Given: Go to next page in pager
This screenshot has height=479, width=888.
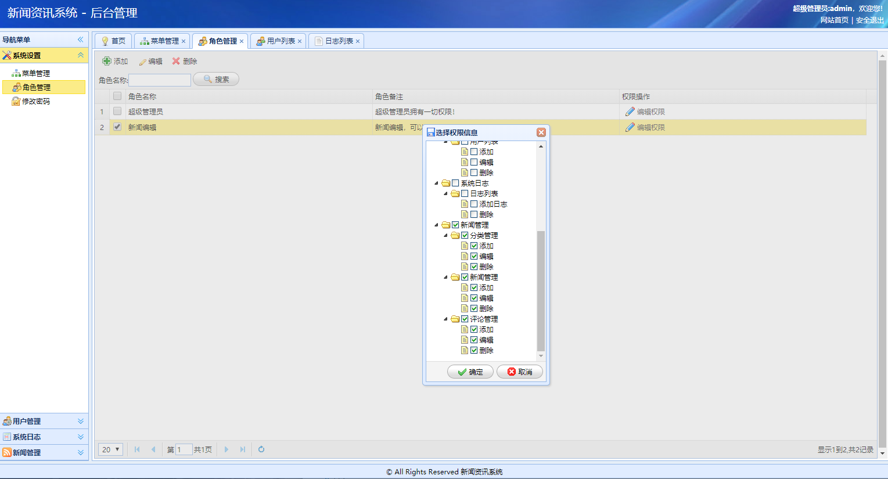Looking at the screenshot, I should tap(227, 449).
